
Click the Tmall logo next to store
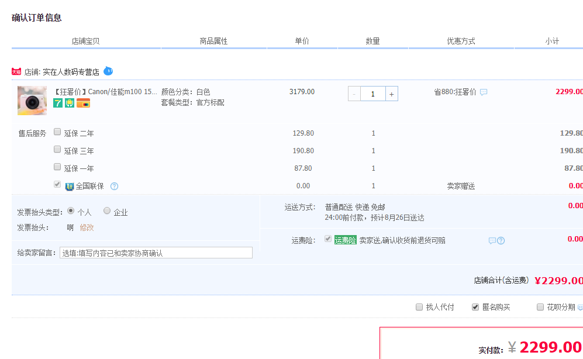[x=16, y=71]
